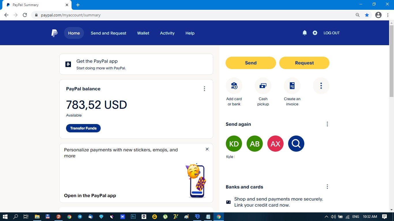Open Telegram from the taskbar

click(80, 217)
